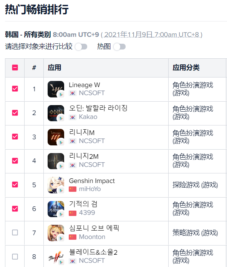Deselect all using header checkbox
This screenshot has width=227, height=267.
coord(15,68)
